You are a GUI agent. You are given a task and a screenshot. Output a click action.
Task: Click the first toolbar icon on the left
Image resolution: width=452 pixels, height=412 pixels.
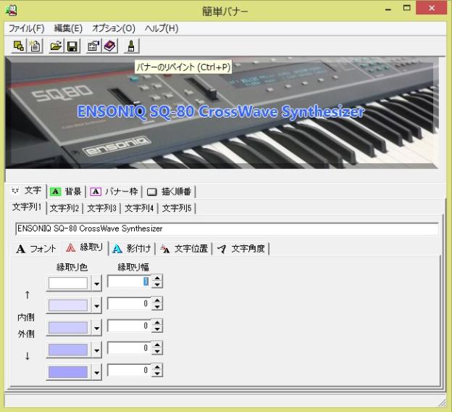[x=18, y=46]
